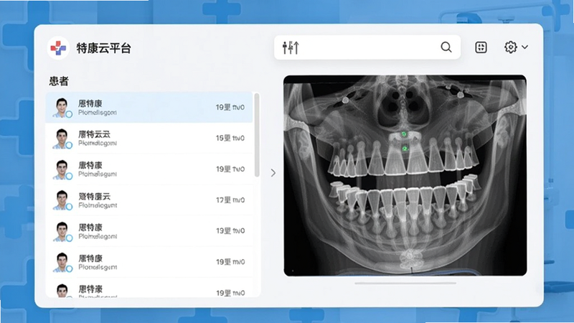Click the bar slider beneath X-ray image

[x=405, y=283]
